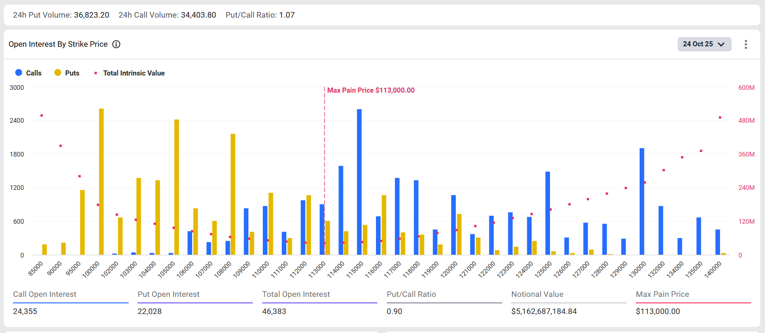765x333 pixels.
Task: Click the Max Pain Price $113,000.00 label
Action: tap(370, 90)
